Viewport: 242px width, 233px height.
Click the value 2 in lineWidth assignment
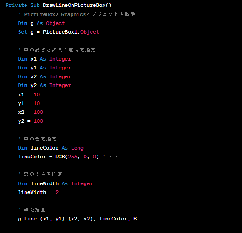click(x=57, y=192)
